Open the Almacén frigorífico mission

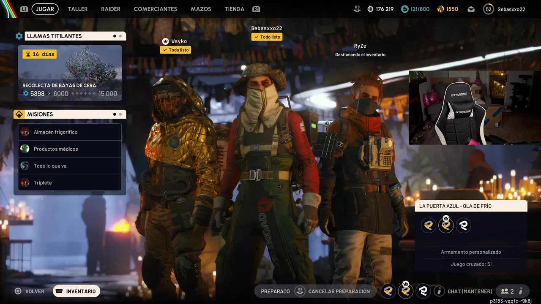click(x=70, y=132)
